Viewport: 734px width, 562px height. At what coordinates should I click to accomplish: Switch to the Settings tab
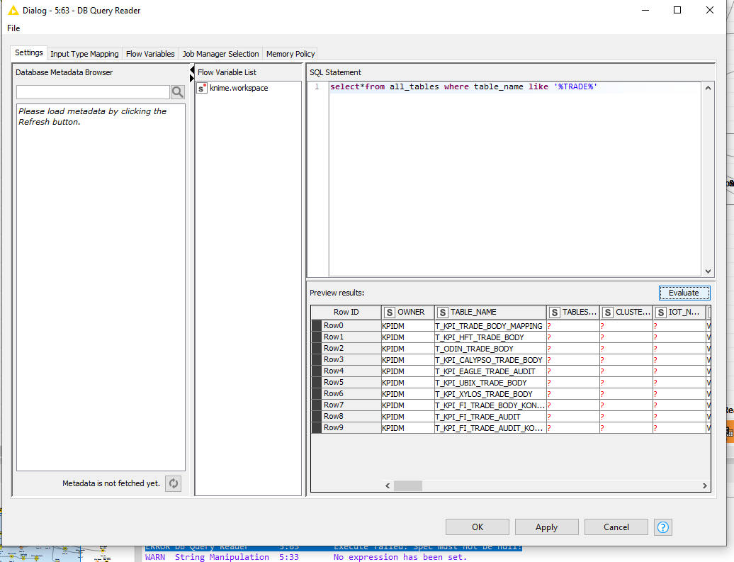[x=28, y=53]
